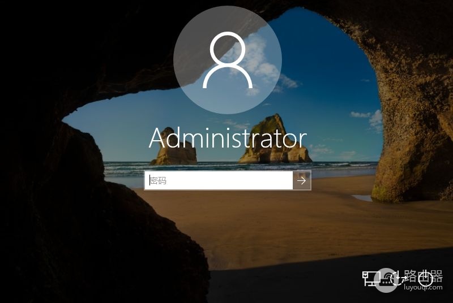
Task: Click the Administrator user avatar
Action: [x=228, y=60]
